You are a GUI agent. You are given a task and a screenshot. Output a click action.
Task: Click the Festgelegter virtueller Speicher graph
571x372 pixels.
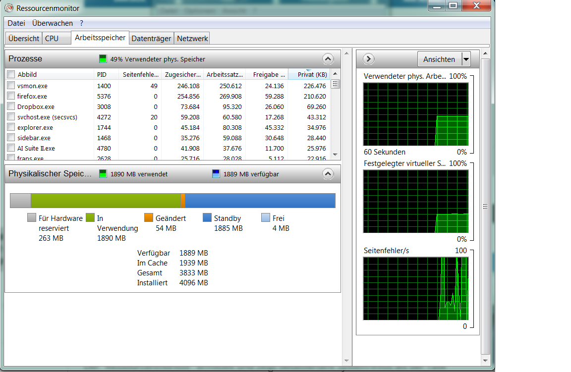415,201
